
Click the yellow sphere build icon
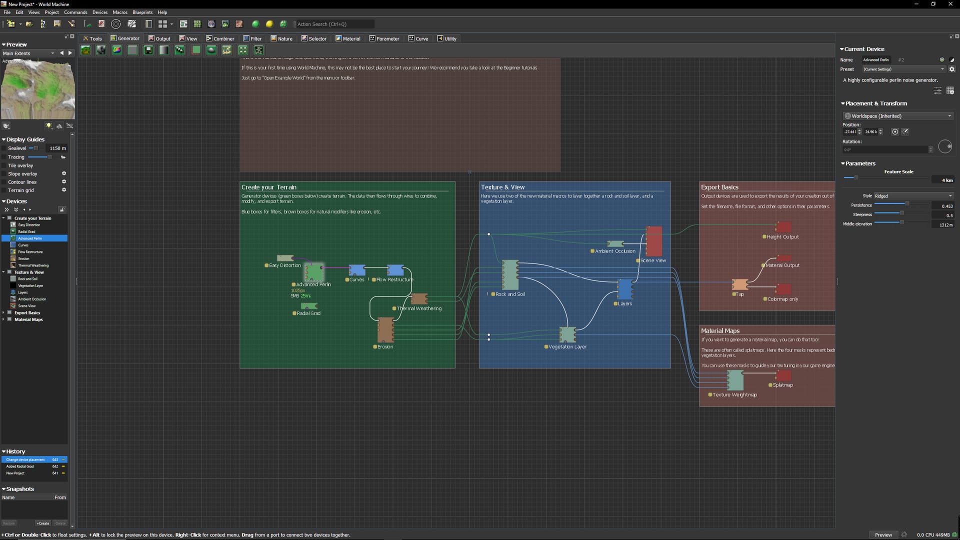coord(269,24)
